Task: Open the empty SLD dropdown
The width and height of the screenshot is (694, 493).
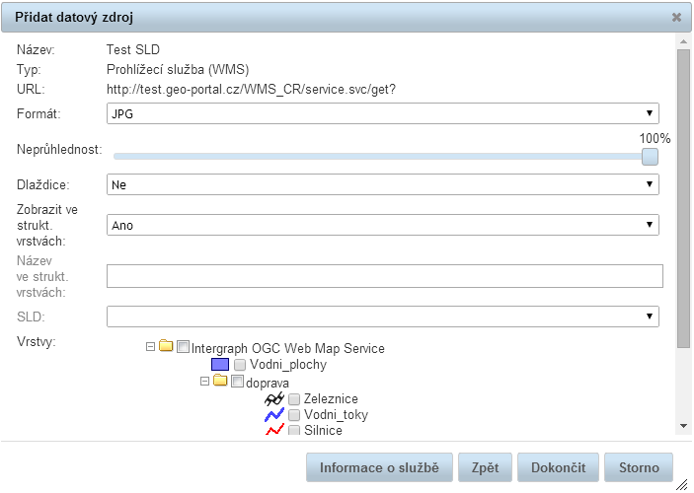Action: [x=383, y=317]
